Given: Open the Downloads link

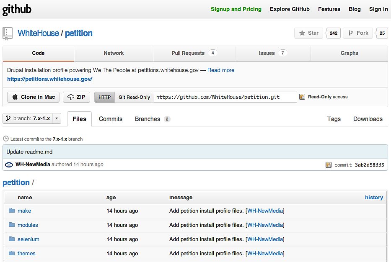Looking at the screenshot, I should click(x=368, y=119).
